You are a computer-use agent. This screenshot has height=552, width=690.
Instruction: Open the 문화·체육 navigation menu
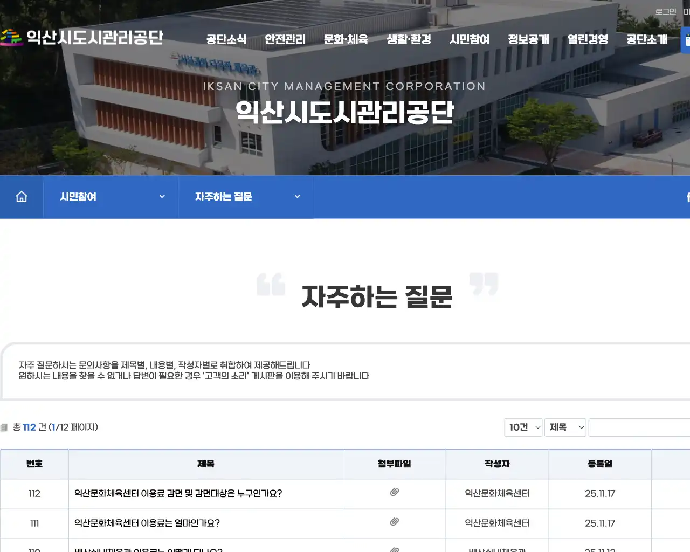coord(346,39)
